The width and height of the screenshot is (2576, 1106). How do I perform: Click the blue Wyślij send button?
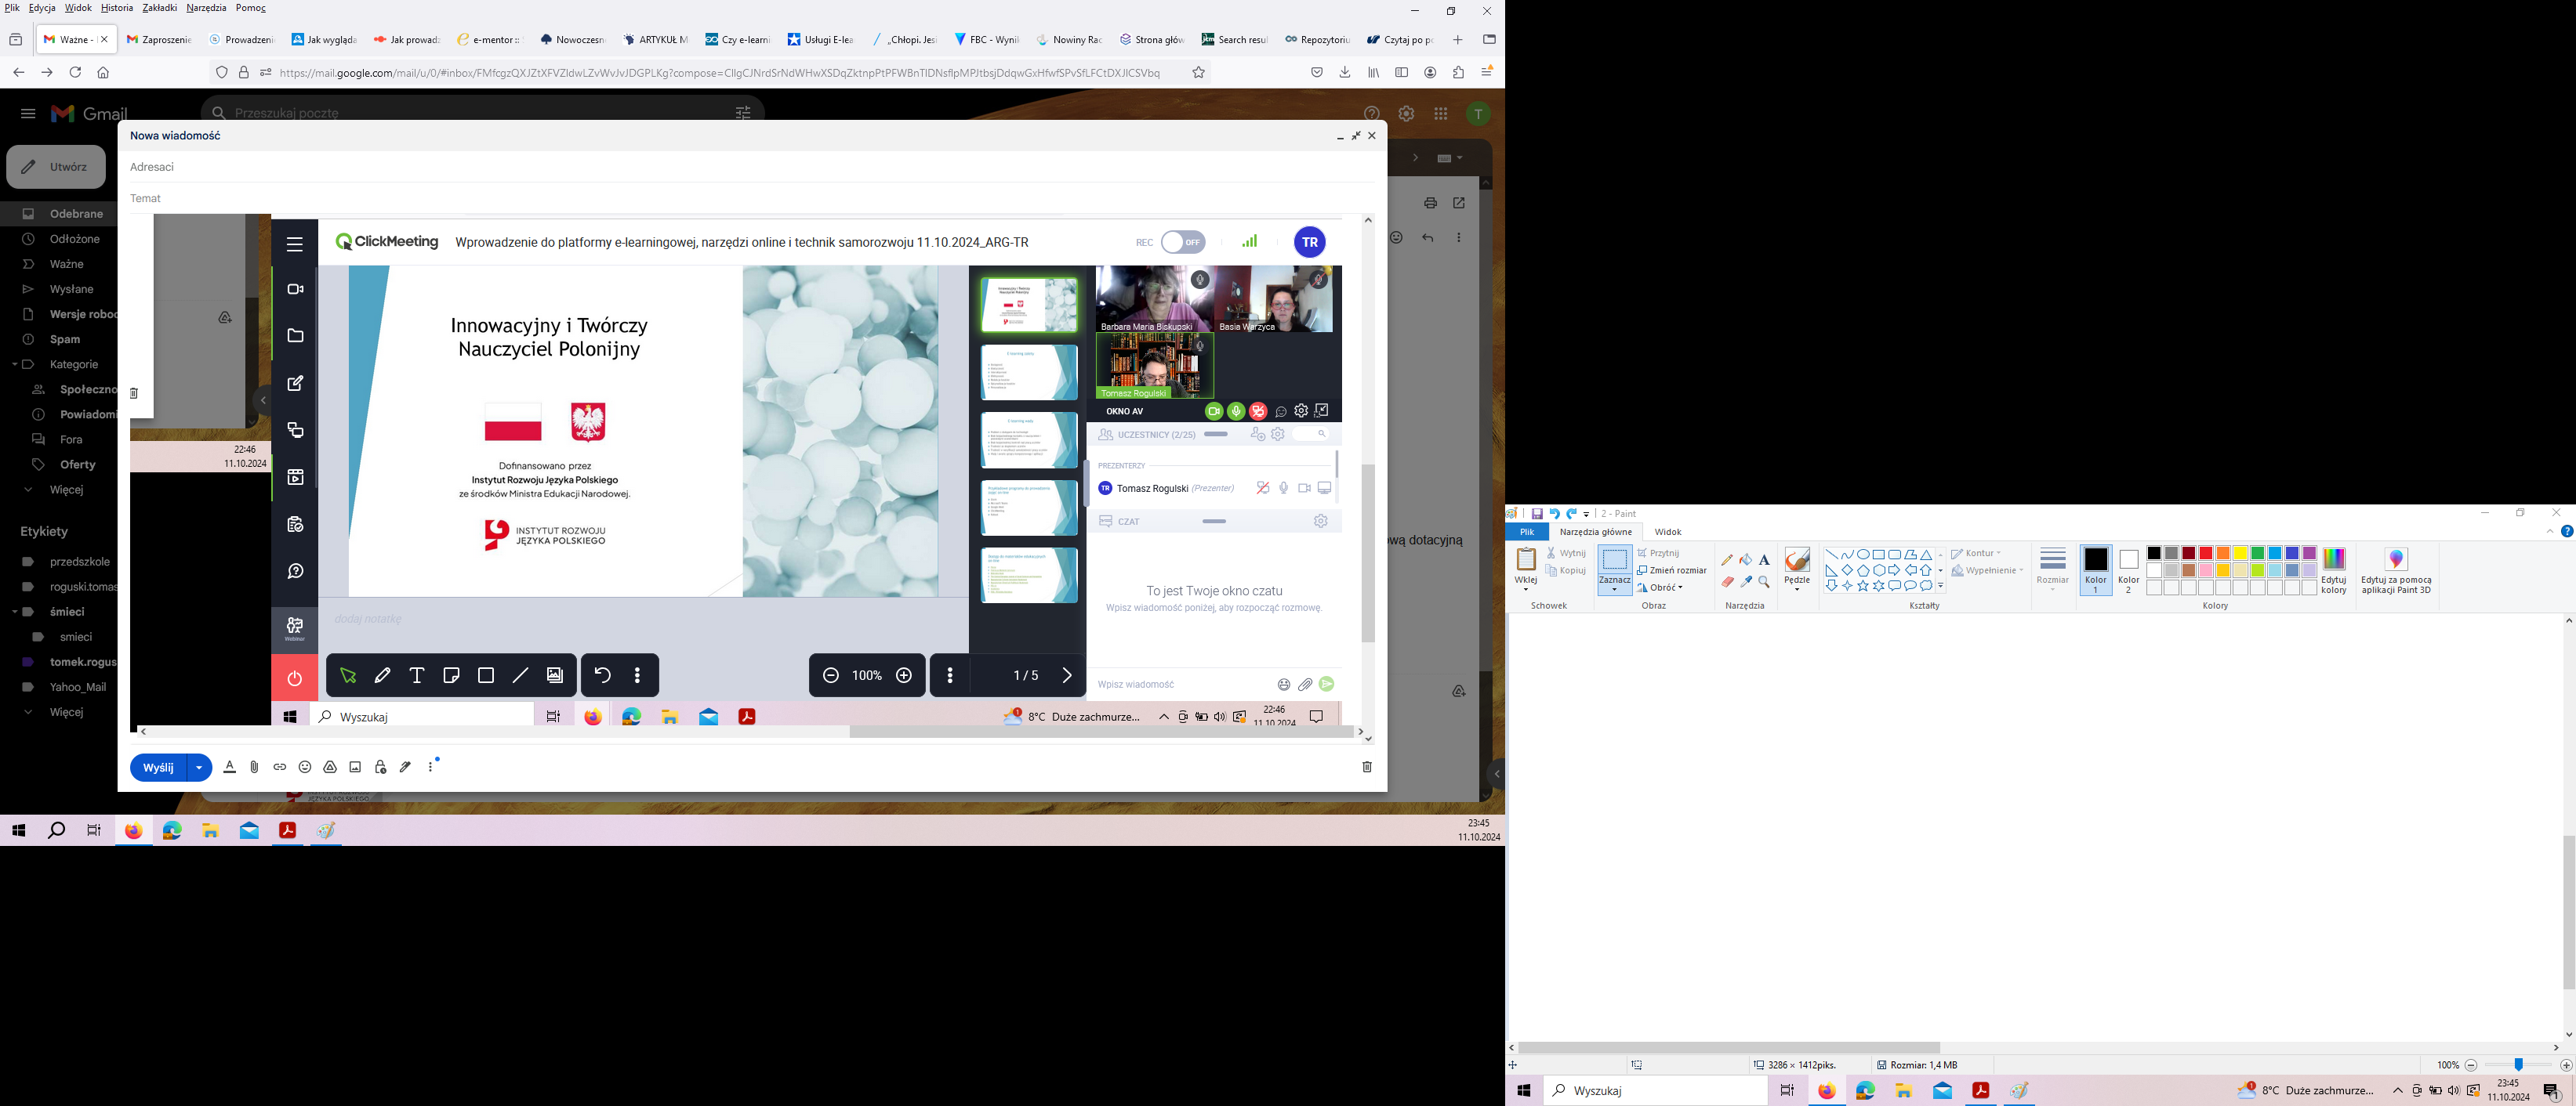pyautogui.click(x=158, y=768)
